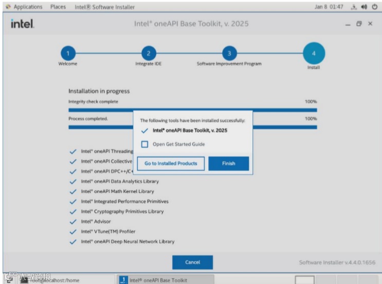Click the network status icon
The image size is (382, 284).
coord(354,7)
